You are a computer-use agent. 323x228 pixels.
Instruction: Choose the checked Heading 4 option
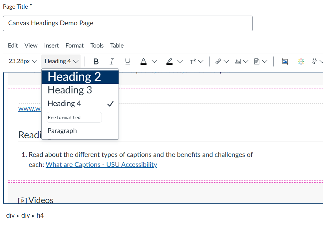click(80, 103)
